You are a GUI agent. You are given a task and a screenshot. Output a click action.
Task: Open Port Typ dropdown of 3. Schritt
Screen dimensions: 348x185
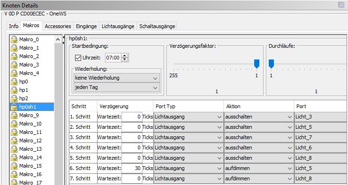pyautogui.click(x=189, y=137)
